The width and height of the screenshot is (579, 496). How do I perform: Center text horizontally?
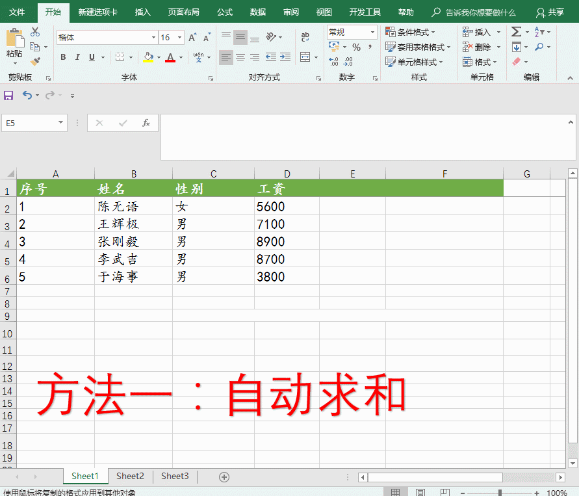240,57
